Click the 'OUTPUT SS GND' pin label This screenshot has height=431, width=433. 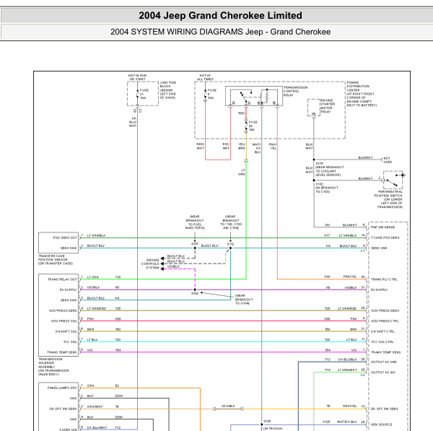[384, 362]
